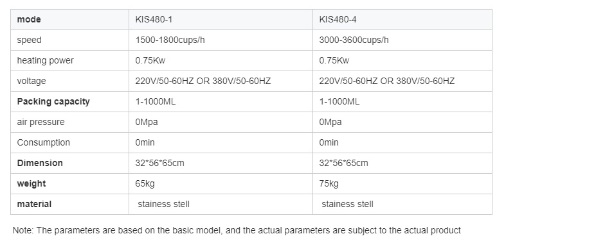Click the 1500-1800cups/h speed value
The image size is (614, 243).
tap(170, 40)
